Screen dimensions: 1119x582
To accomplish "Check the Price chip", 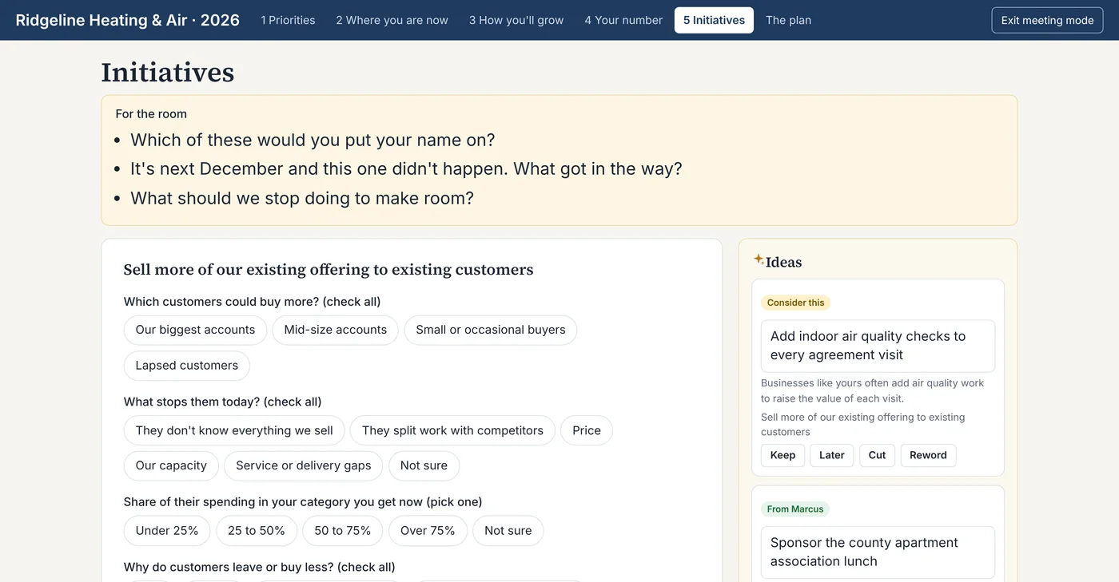I will click(x=587, y=430).
